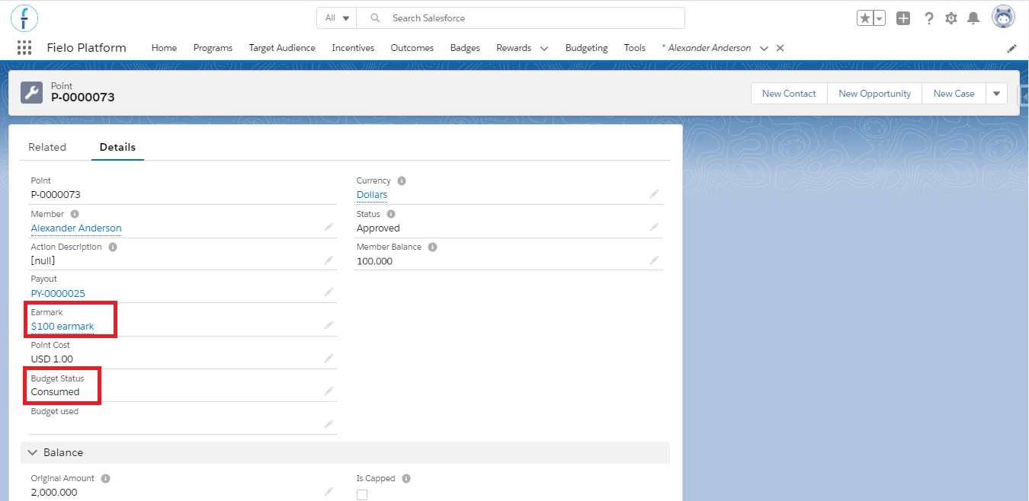
Task: Open the All search scope dropdown
Action: (338, 18)
